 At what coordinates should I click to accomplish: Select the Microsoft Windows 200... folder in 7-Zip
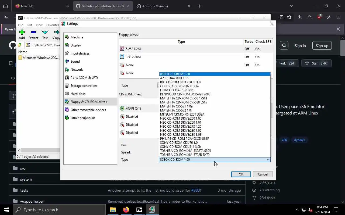[39, 58]
